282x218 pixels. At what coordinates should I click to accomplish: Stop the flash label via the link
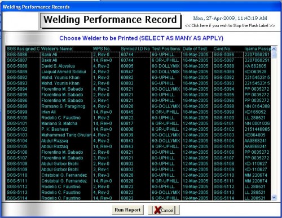click(230, 25)
